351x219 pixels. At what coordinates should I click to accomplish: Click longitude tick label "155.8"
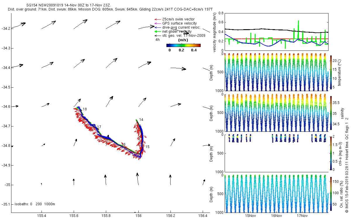pyautogui.click(x=106, y=215)
